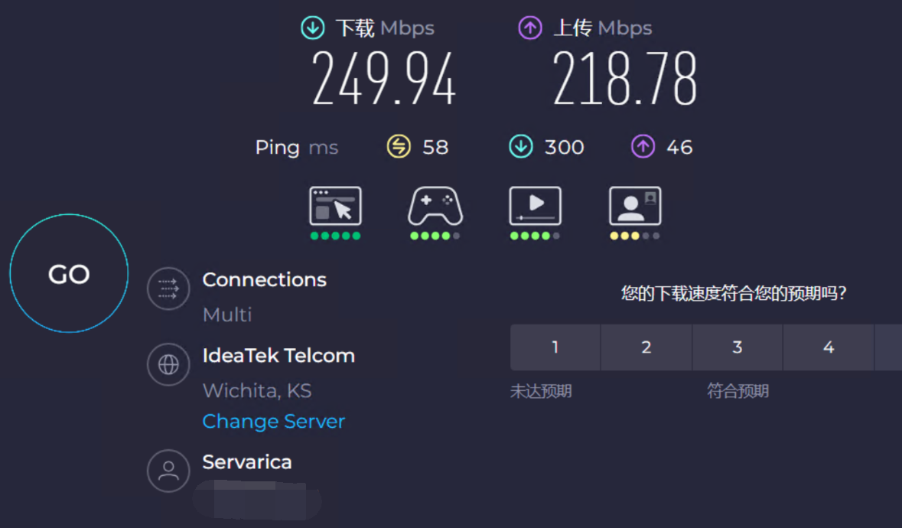Click the Connections arrows icon

(168, 288)
